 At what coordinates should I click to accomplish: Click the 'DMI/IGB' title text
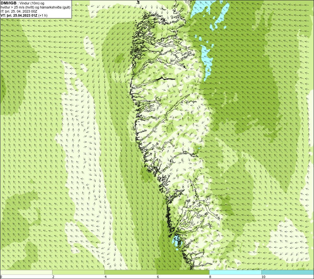coord(8,3)
